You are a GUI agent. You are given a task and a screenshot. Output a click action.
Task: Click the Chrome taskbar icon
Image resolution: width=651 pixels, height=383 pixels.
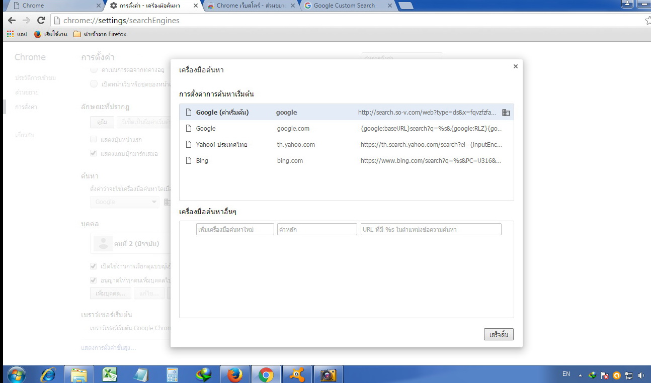pyautogui.click(x=266, y=374)
